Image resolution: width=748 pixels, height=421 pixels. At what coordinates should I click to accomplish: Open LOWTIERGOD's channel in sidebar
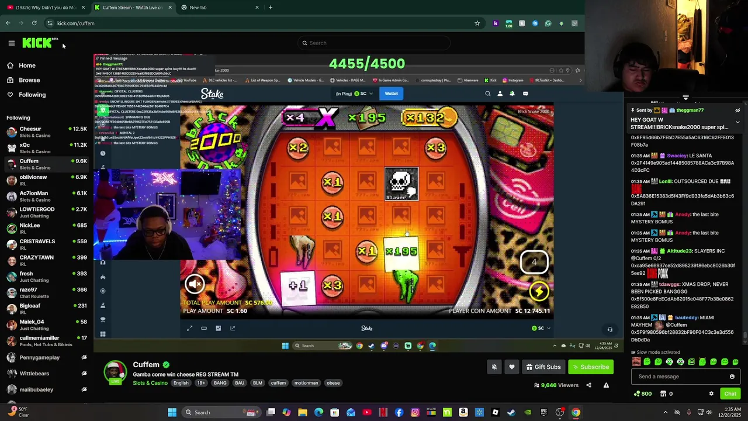[x=47, y=212]
